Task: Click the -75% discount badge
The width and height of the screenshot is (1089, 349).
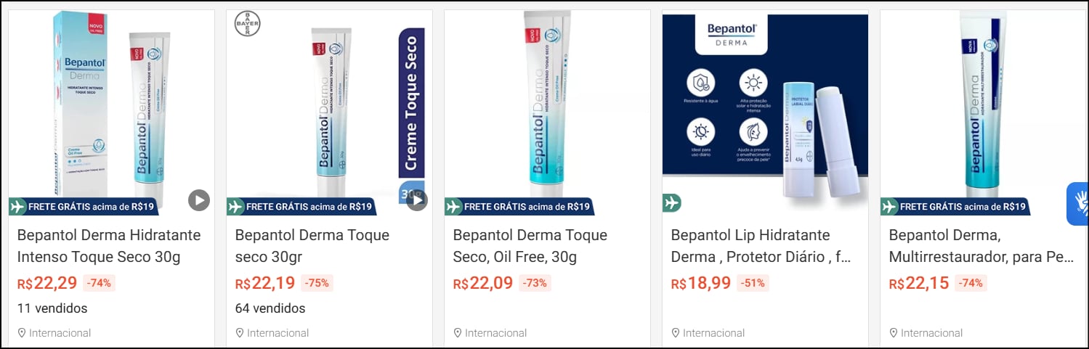Action: 317,283
